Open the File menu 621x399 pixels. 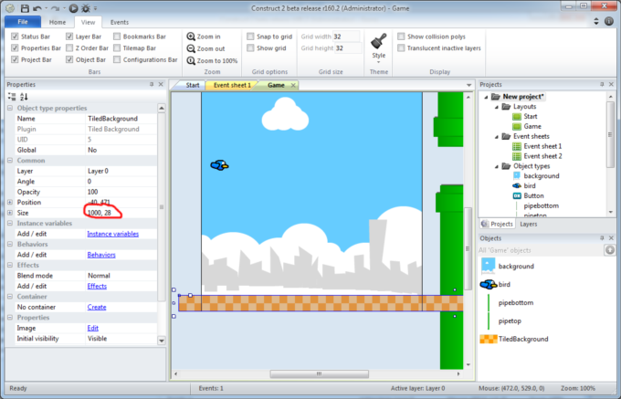(x=23, y=22)
